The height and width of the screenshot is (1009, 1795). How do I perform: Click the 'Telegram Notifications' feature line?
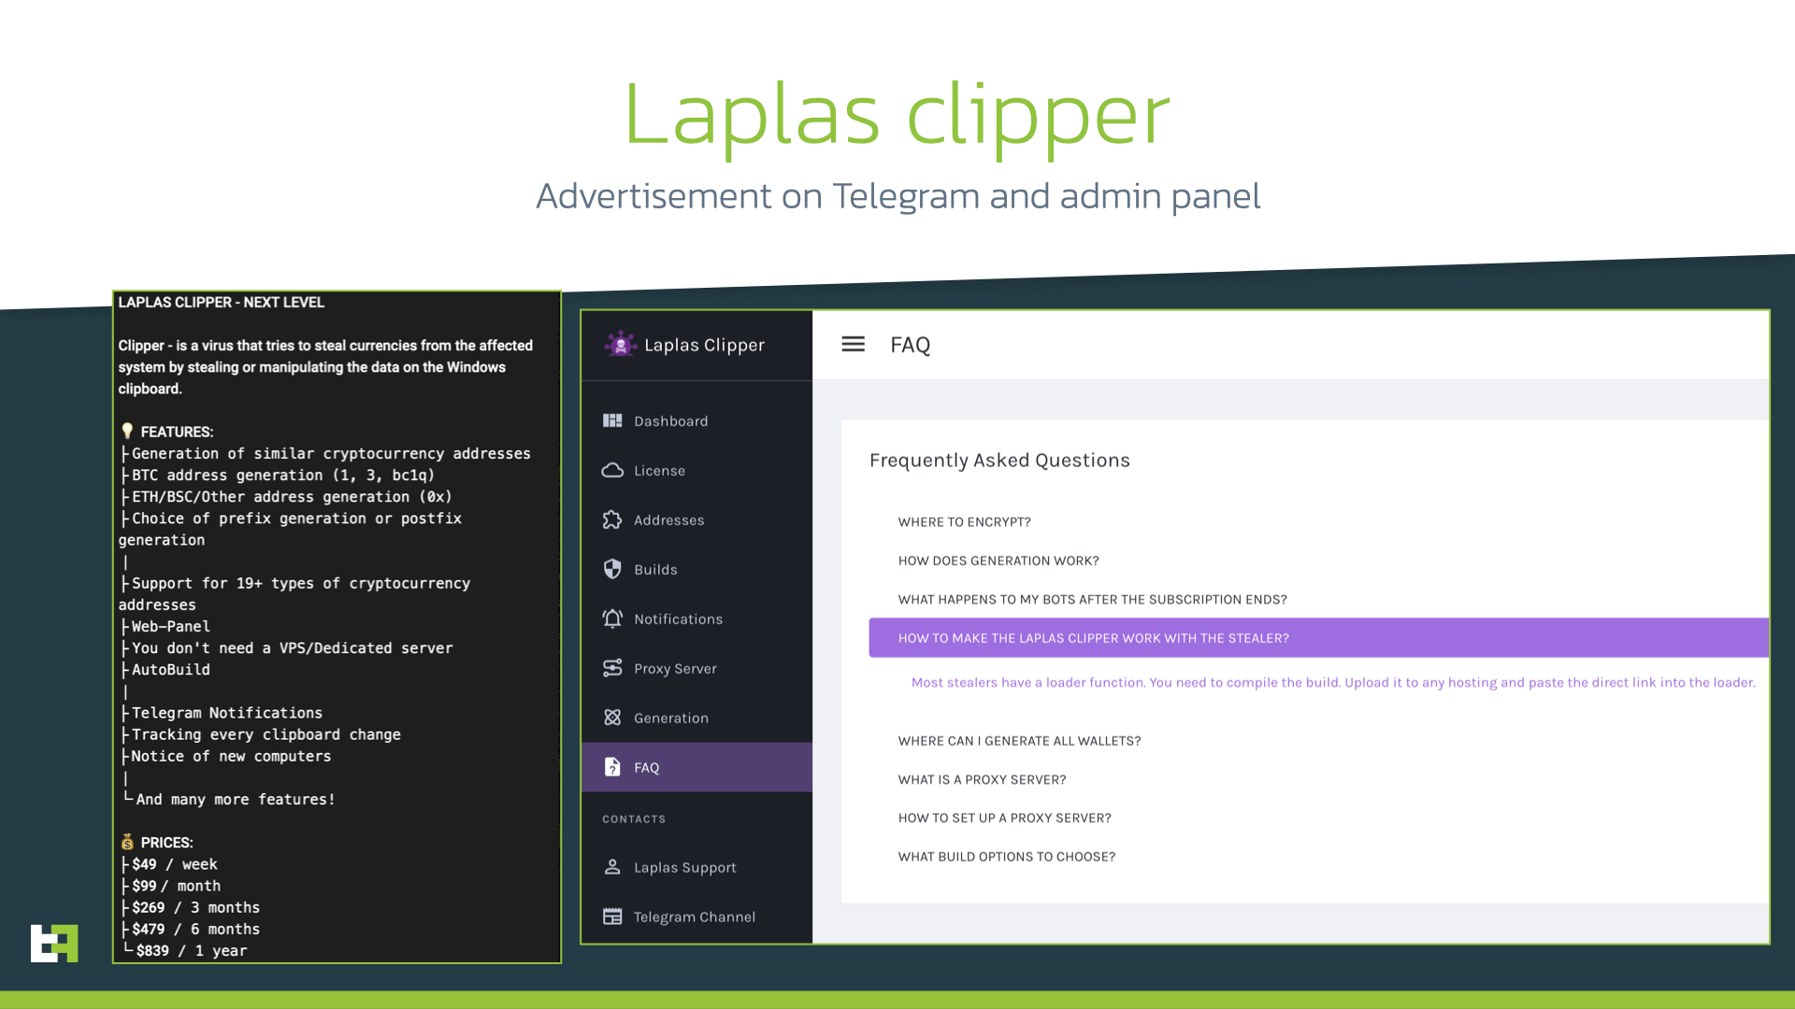pos(221,713)
